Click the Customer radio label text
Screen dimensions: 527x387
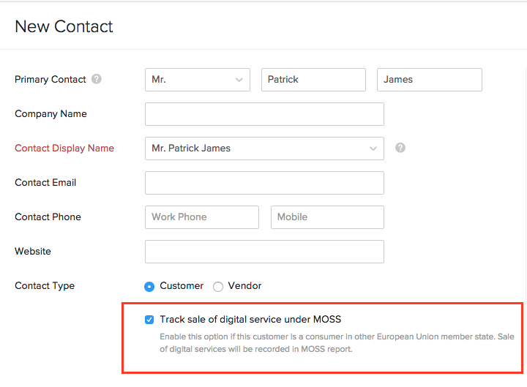(182, 286)
